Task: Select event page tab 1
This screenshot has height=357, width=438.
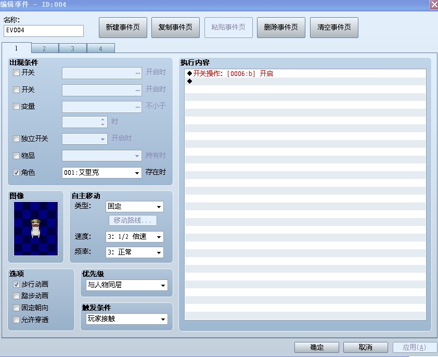Action: (x=17, y=48)
